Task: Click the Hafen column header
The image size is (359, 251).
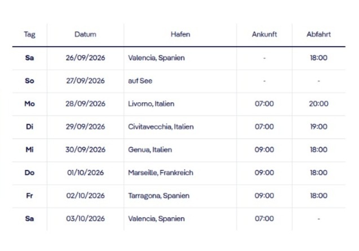Action: 180,34
